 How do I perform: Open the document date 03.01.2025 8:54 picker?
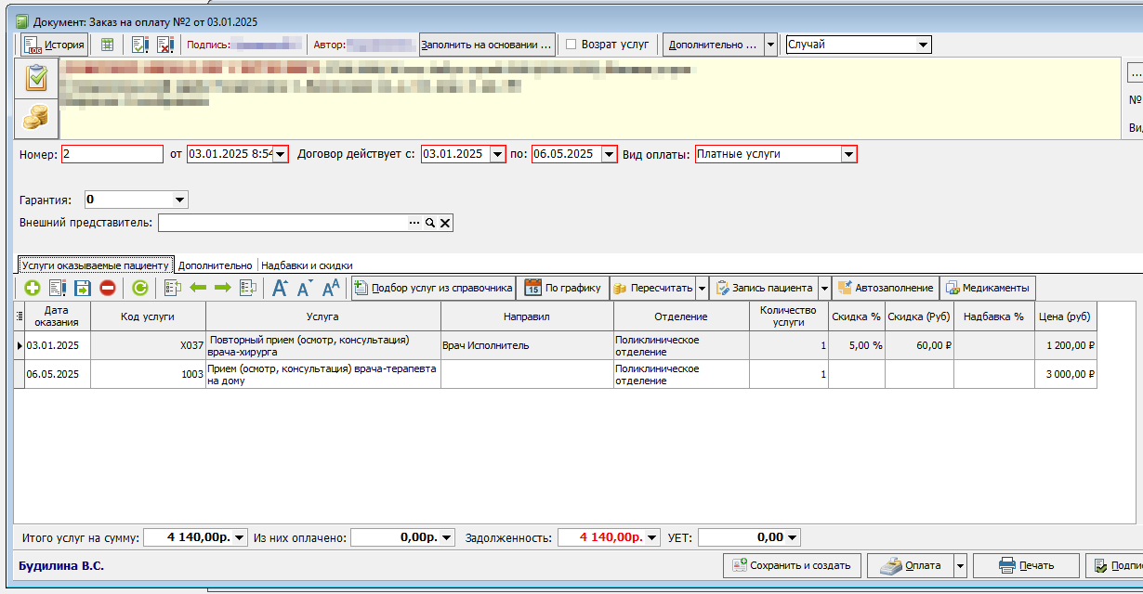pyautogui.click(x=281, y=154)
